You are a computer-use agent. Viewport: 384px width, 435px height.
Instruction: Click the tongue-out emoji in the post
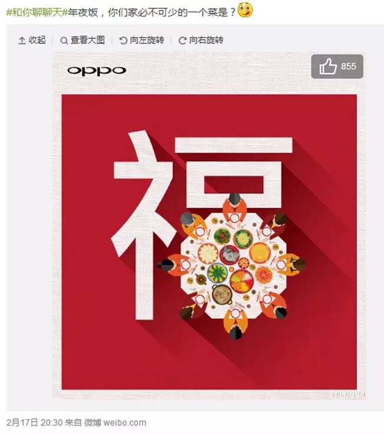pos(245,9)
